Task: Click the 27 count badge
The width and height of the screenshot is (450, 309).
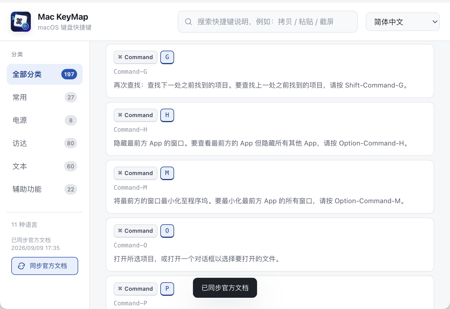Action: 71,97
